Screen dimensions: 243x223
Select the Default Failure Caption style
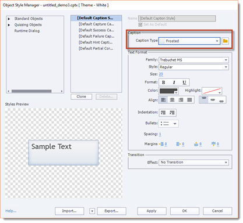[96, 37]
